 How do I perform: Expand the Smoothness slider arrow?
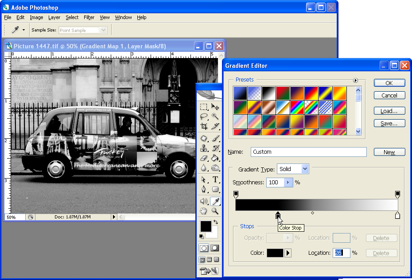[288, 183]
